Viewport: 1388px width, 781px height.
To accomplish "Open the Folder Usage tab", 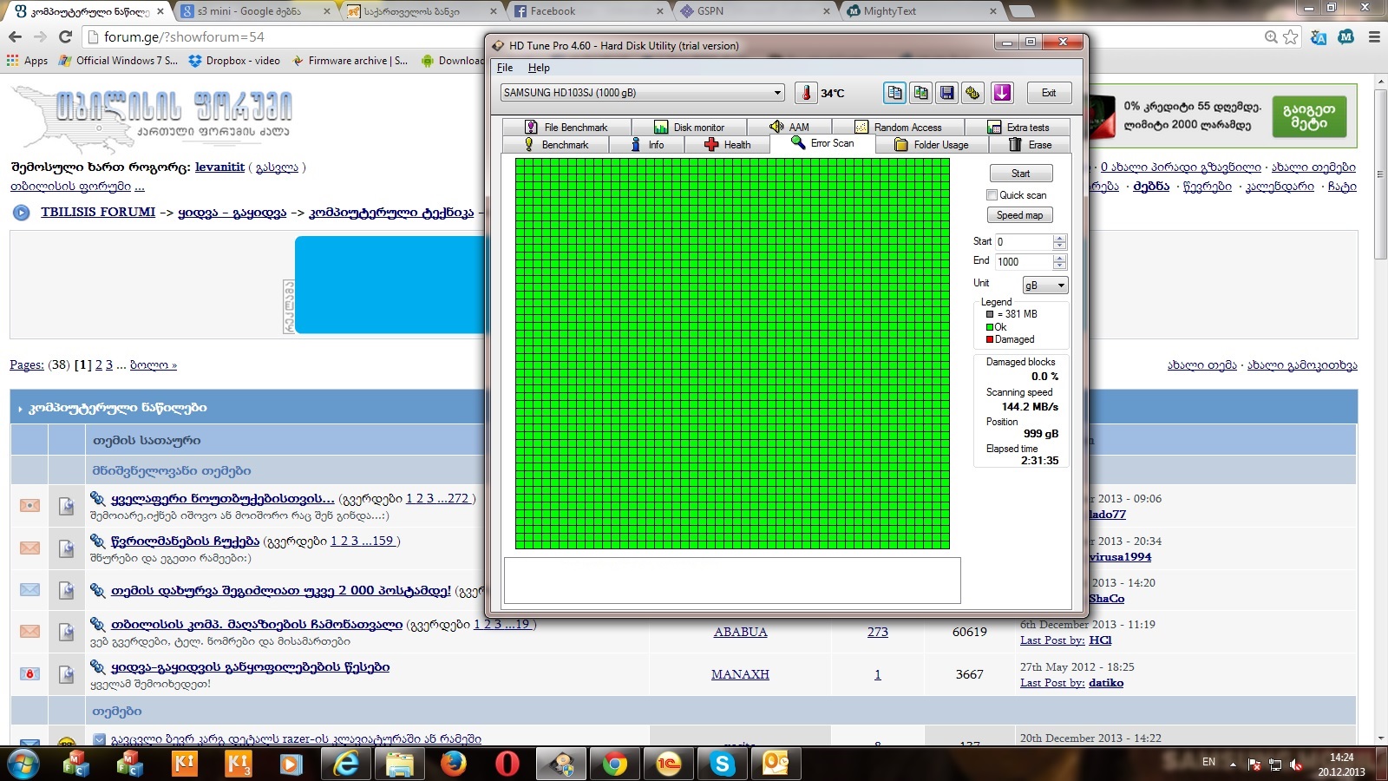I will coord(931,145).
